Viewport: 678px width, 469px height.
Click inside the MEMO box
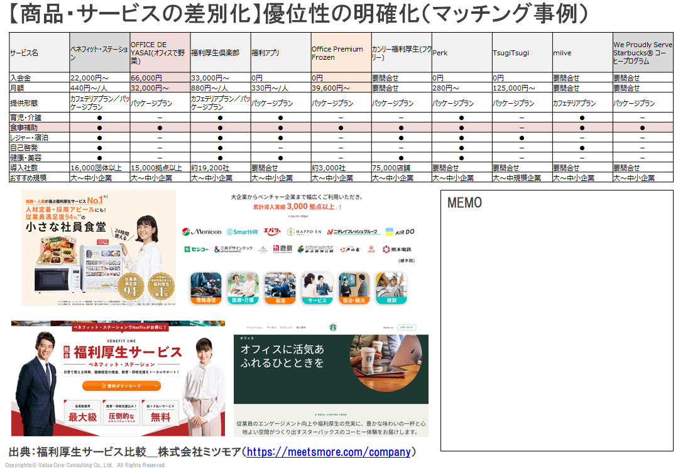[x=556, y=327]
